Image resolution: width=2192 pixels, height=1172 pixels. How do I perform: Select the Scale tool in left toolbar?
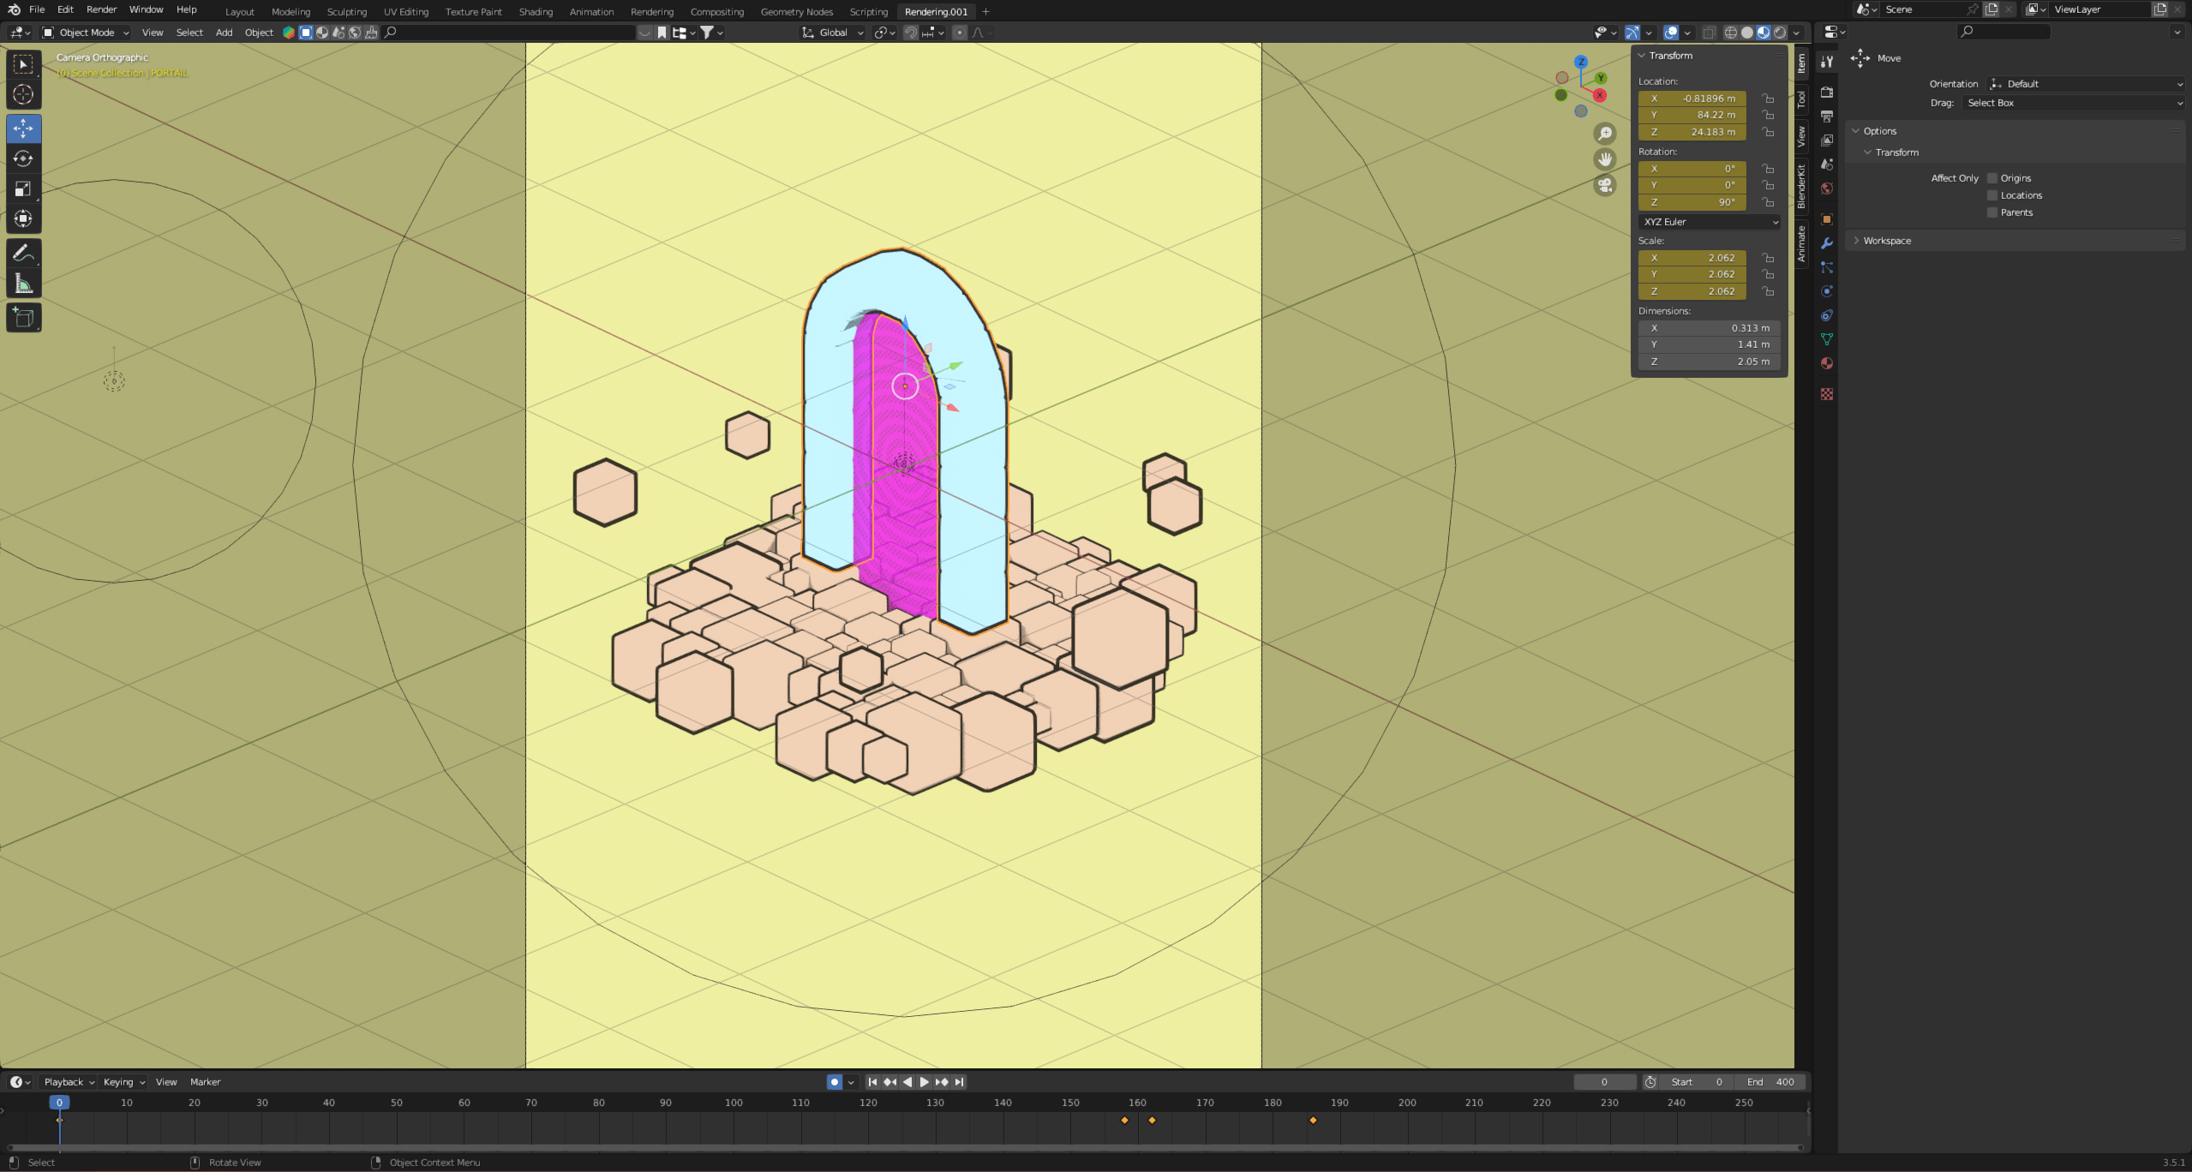click(23, 188)
